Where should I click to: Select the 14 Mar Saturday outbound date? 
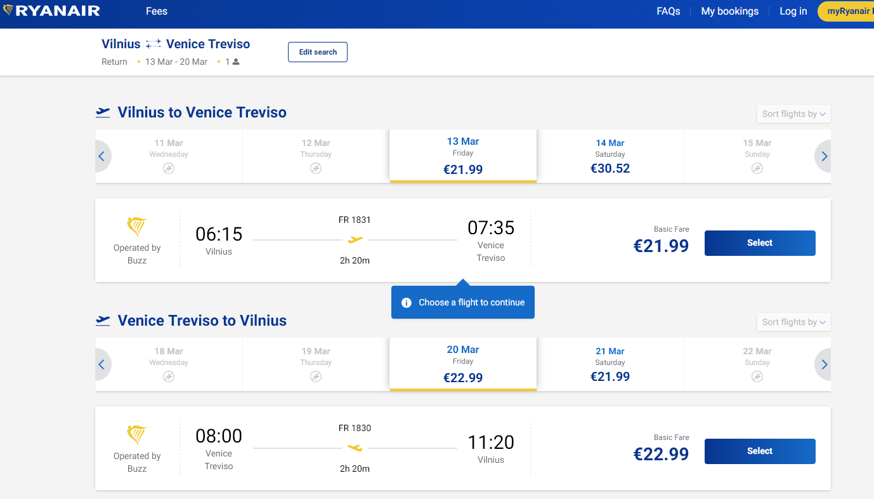pyautogui.click(x=610, y=156)
